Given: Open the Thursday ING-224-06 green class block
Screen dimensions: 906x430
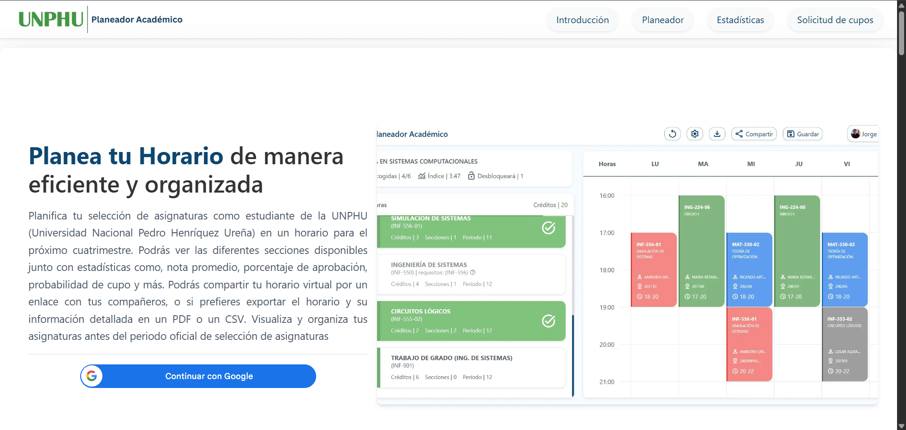Looking at the screenshot, I should (x=797, y=251).
